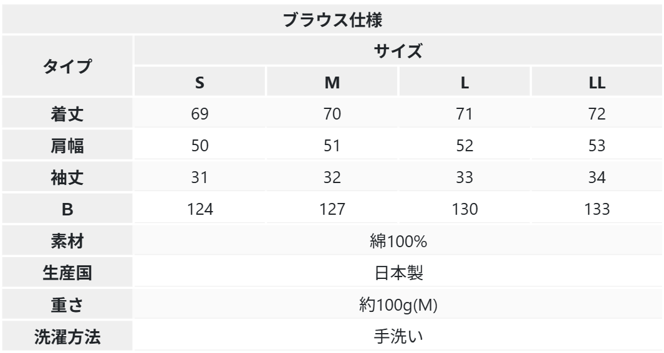Image resolution: width=664 pixels, height=353 pixels.
Task: Click the 肩幅 row label
Action: tap(67, 146)
